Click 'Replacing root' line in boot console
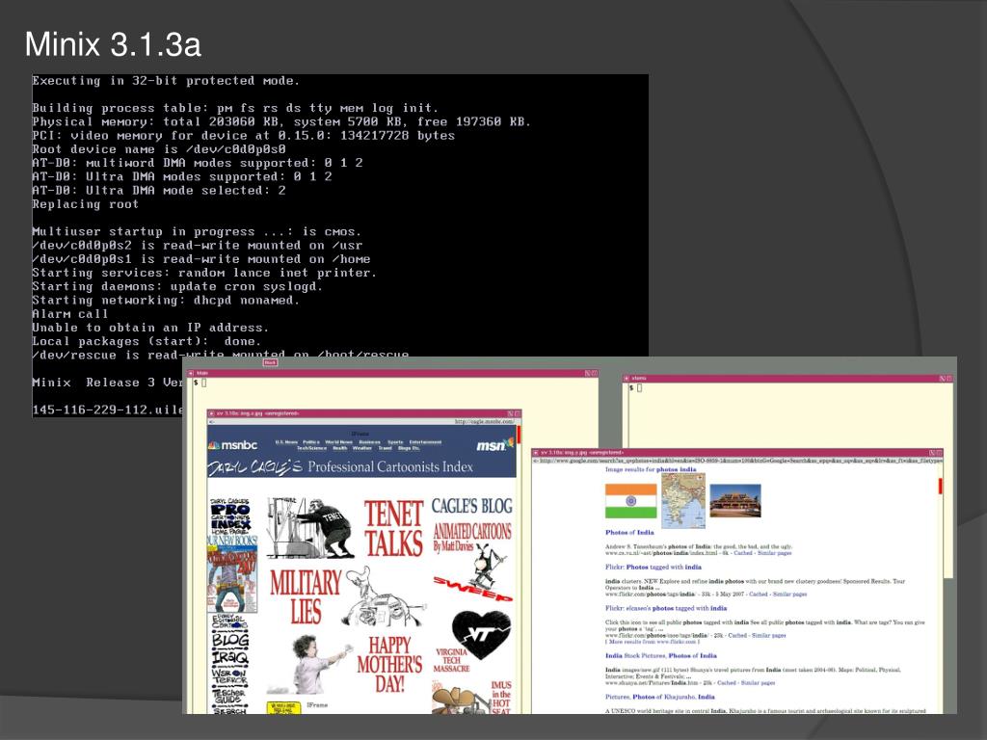Image resolution: width=987 pixels, height=740 pixels. [x=85, y=204]
